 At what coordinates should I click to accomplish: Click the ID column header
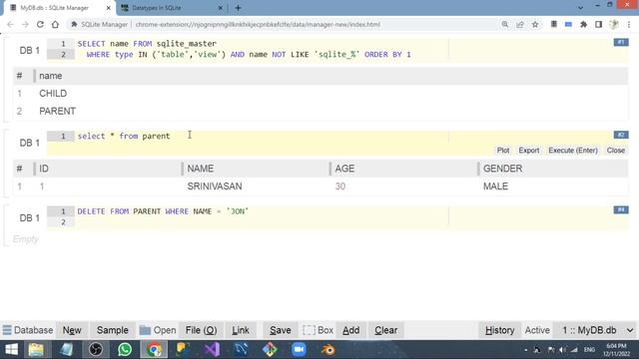coord(108,169)
